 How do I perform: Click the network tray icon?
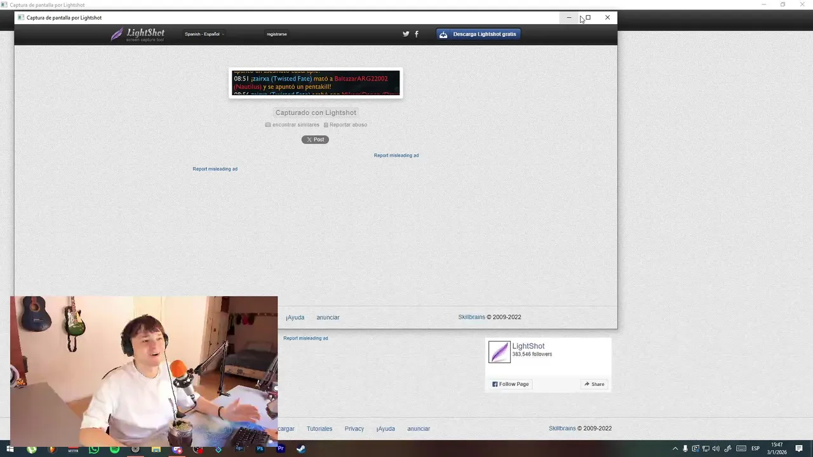point(706,449)
